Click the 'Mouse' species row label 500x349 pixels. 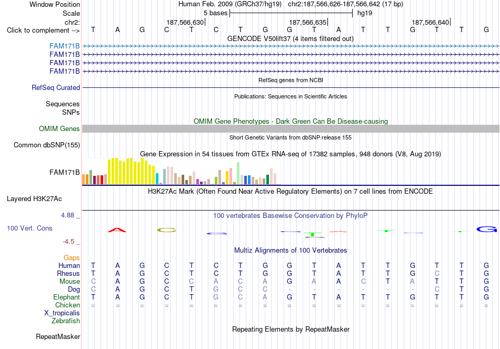(69, 282)
